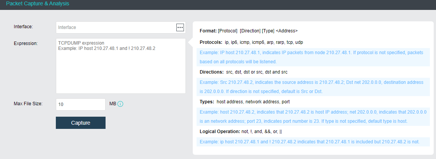436x159 pixels.
Task: Click the IP host 210.27.48.1 protocol example
Action: 312,57
